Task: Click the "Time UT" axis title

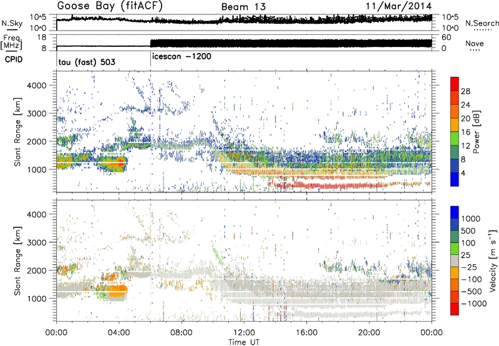Action: click(x=244, y=342)
